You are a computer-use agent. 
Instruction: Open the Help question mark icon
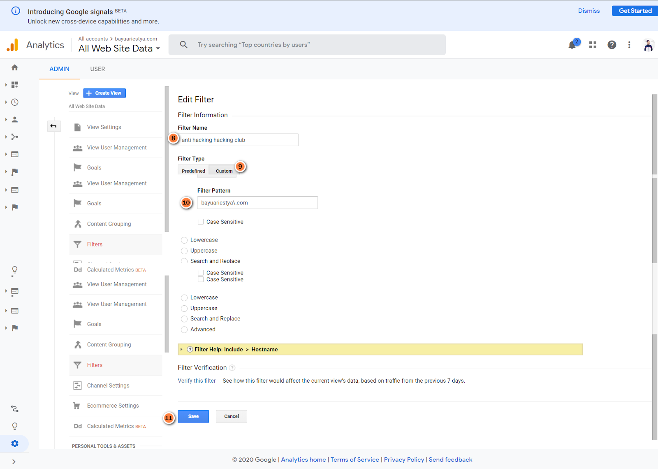click(x=612, y=45)
